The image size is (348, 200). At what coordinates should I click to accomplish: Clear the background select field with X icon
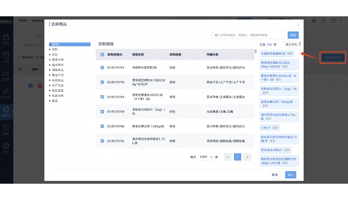328,86
